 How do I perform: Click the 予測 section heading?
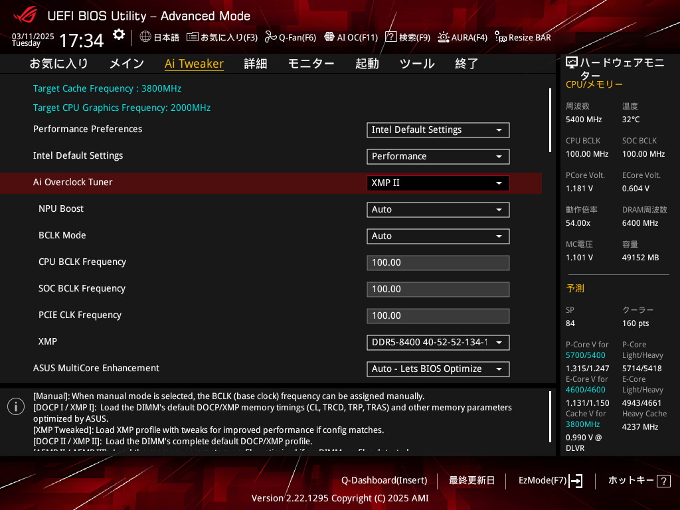coord(575,288)
